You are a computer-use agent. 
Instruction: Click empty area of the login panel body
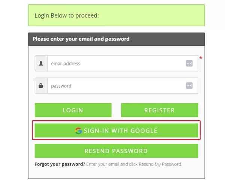tap(116, 173)
